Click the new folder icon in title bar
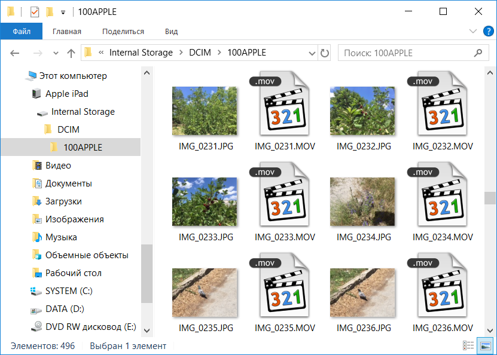 click(x=50, y=11)
